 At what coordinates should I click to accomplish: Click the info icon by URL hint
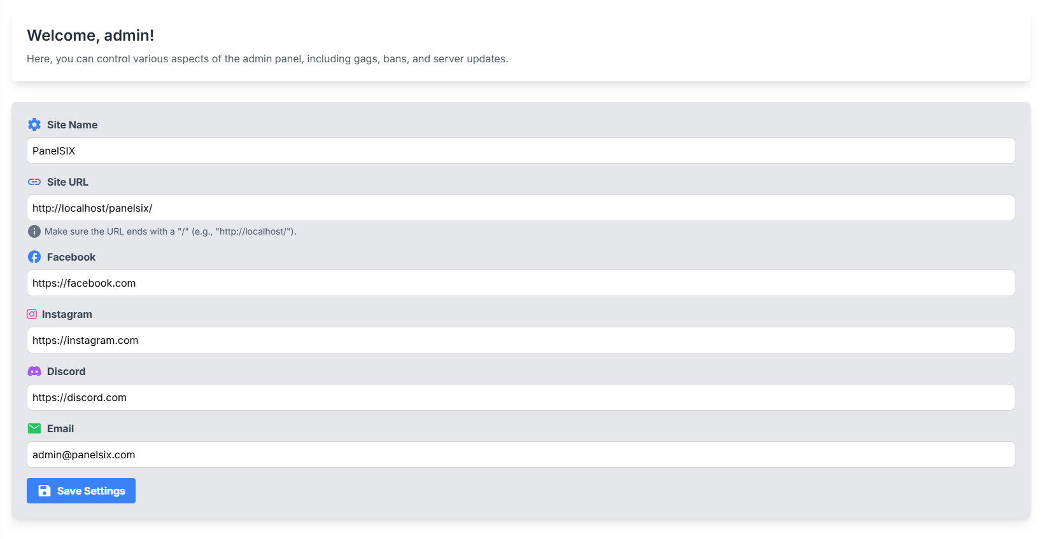34,231
